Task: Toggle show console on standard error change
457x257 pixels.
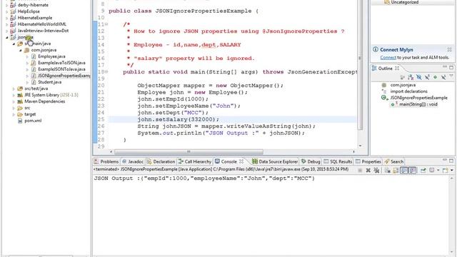Action: tap(413, 171)
